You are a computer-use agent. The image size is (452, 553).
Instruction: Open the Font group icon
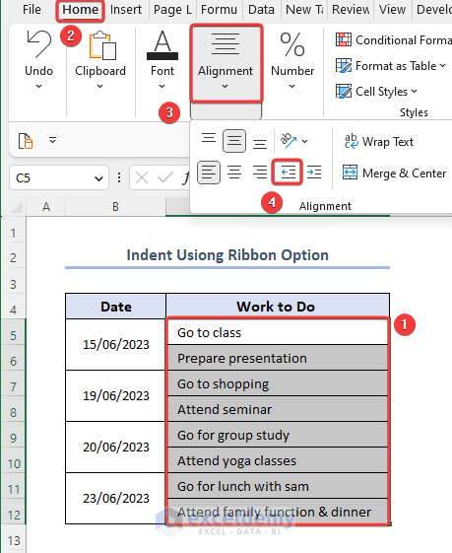click(x=162, y=44)
